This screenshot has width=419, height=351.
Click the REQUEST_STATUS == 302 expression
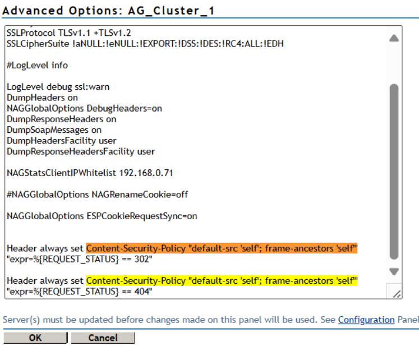79,259
